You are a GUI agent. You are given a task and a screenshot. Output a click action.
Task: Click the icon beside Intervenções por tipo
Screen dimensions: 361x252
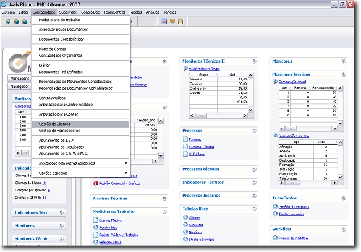[275, 136]
